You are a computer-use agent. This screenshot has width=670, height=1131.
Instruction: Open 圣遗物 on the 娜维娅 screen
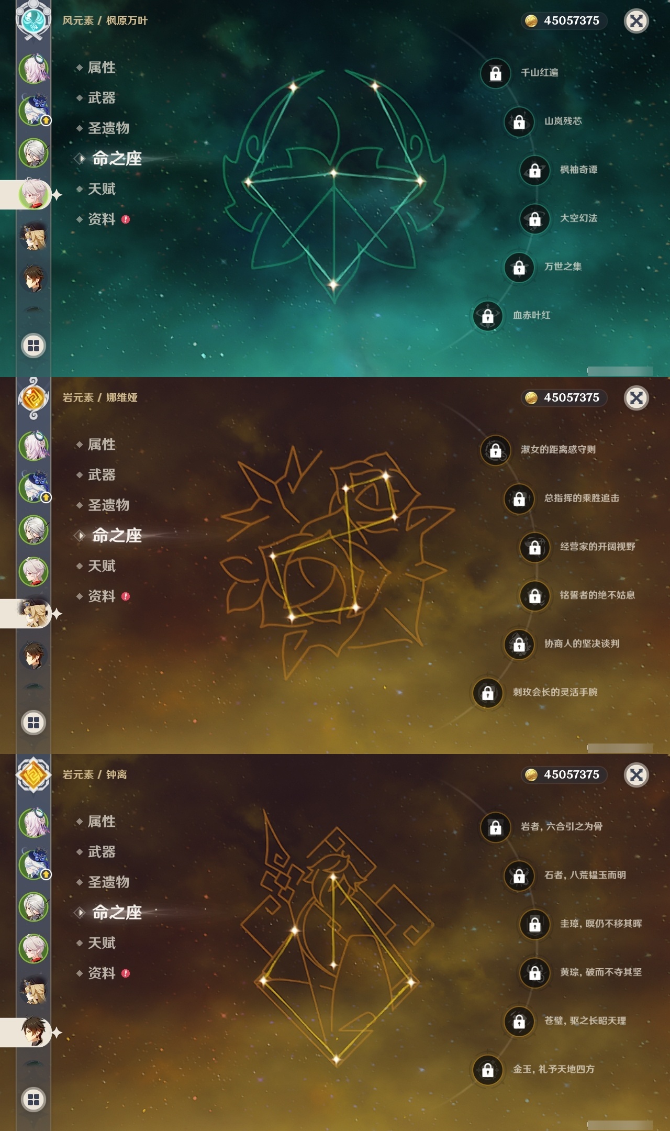pyautogui.click(x=108, y=505)
